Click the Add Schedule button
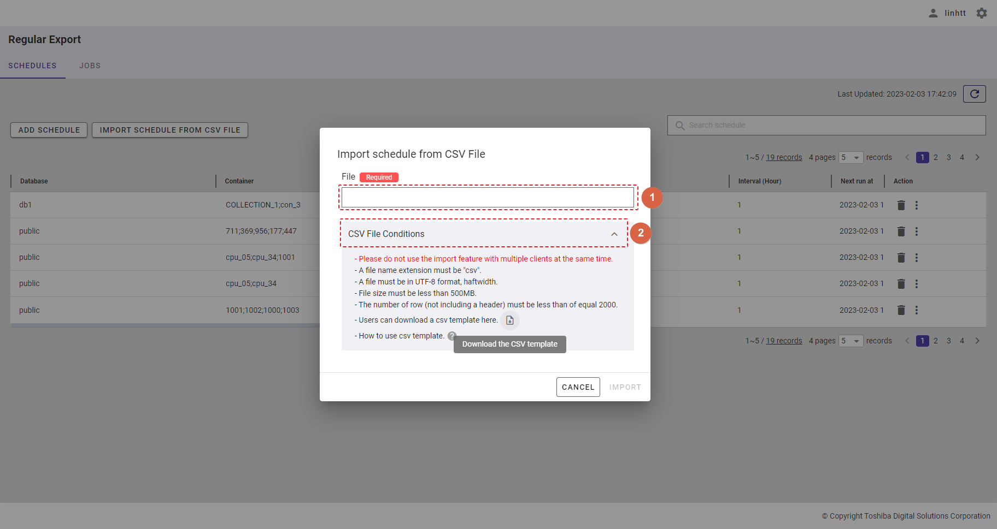Image resolution: width=997 pixels, height=529 pixels. (x=49, y=130)
